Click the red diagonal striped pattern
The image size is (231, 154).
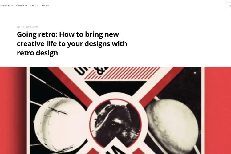(x=124, y=73)
